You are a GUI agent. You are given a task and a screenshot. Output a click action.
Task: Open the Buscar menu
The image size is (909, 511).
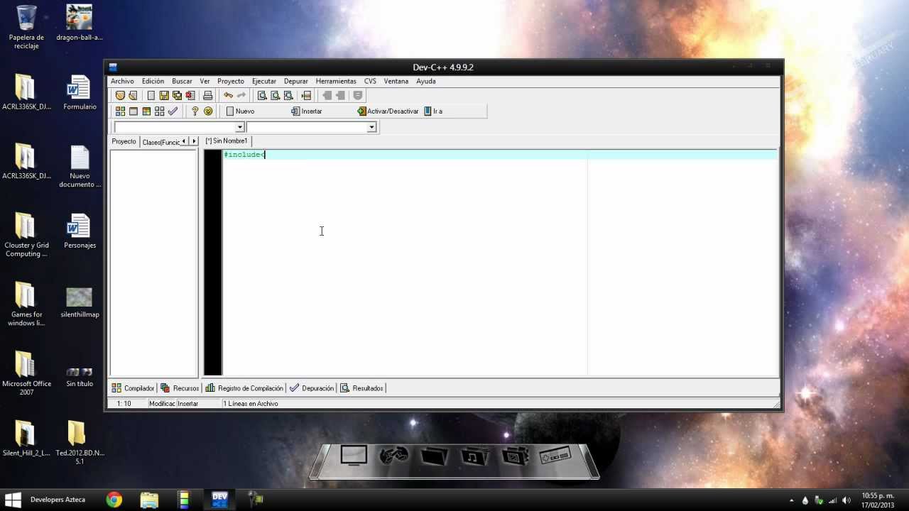click(x=182, y=81)
